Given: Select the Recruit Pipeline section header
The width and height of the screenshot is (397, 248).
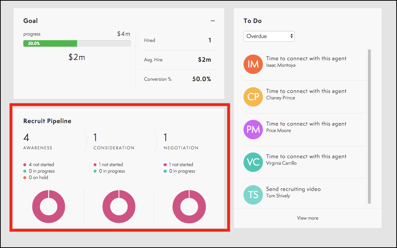Looking at the screenshot, I should click(x=47, y=121).
